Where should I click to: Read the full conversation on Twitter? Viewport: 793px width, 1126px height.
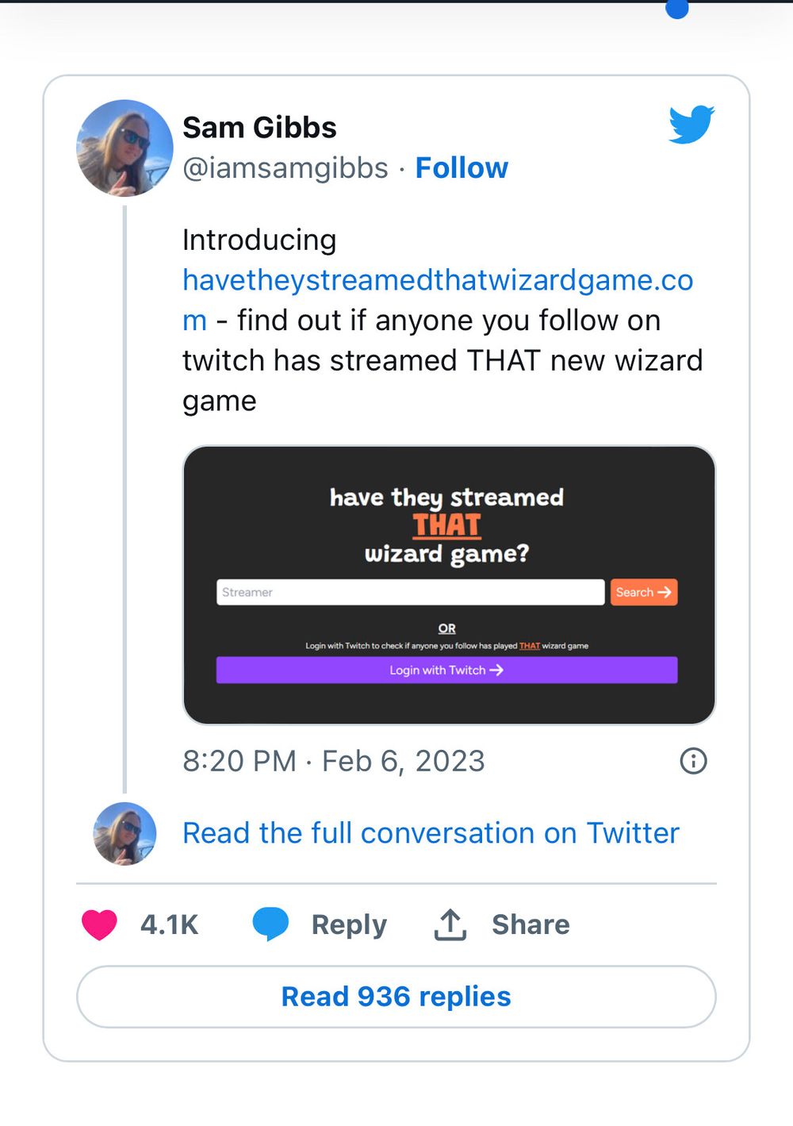[x=431, y=833]
